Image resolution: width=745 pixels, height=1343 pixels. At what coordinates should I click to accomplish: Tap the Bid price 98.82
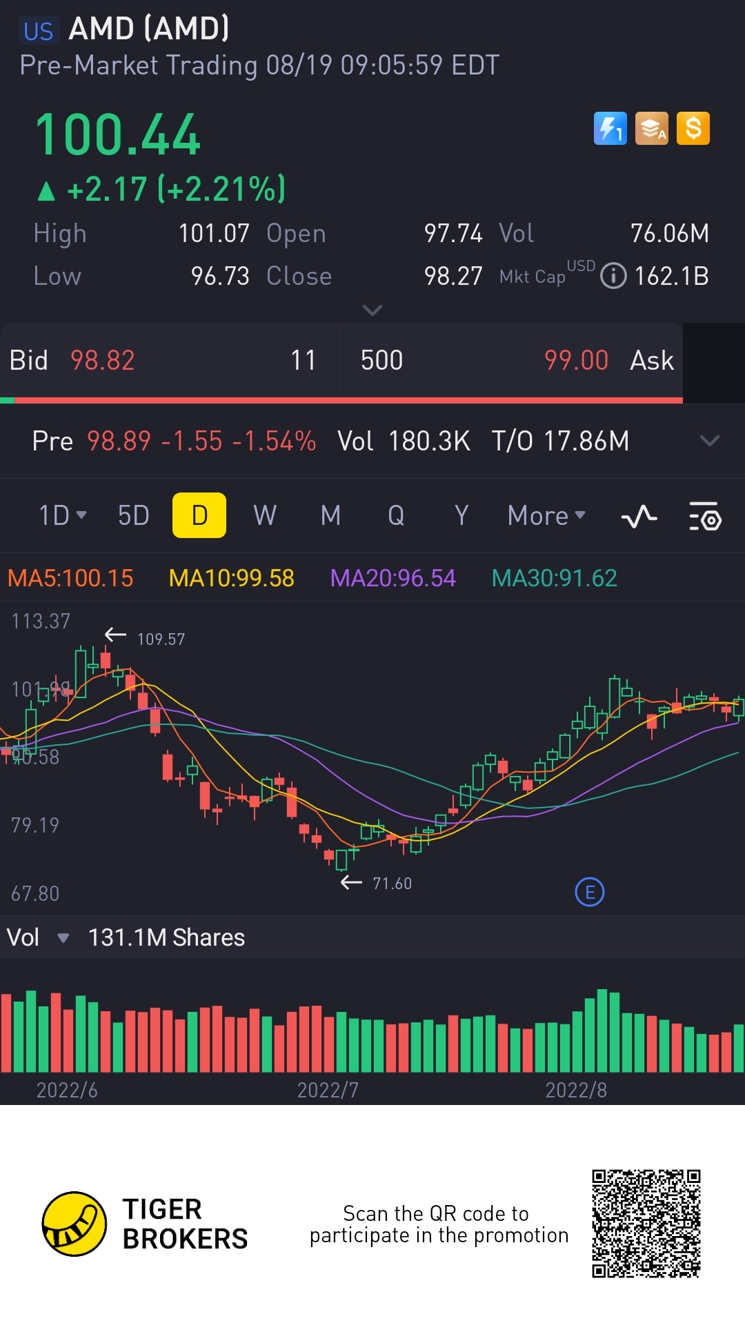click(103, 360)
